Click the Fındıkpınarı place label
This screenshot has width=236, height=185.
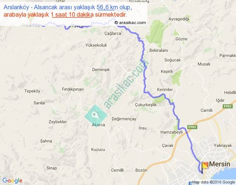73,89
